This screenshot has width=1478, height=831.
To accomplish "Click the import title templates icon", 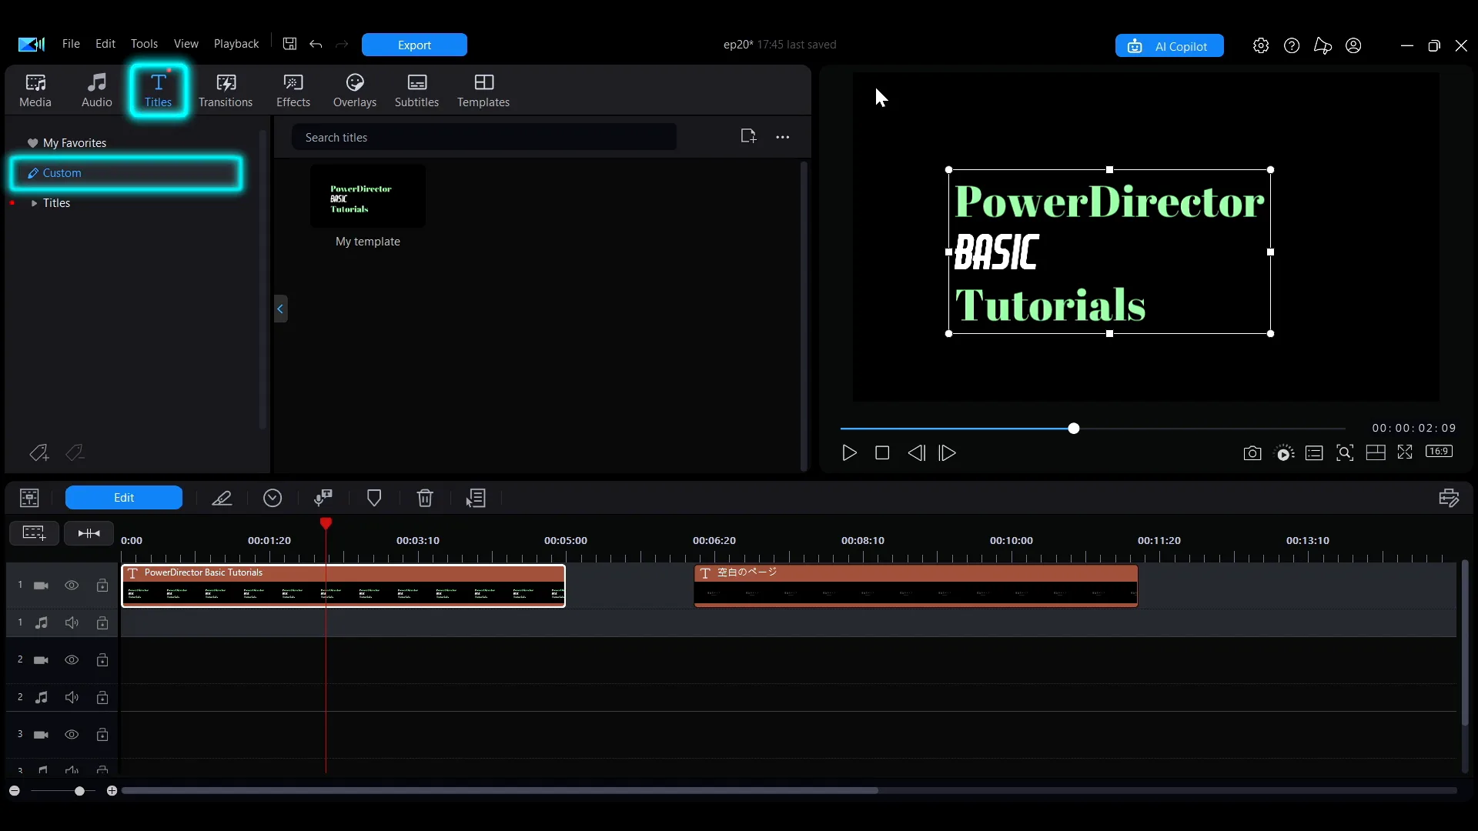I will pyautogui.click(x=748, y=136).
